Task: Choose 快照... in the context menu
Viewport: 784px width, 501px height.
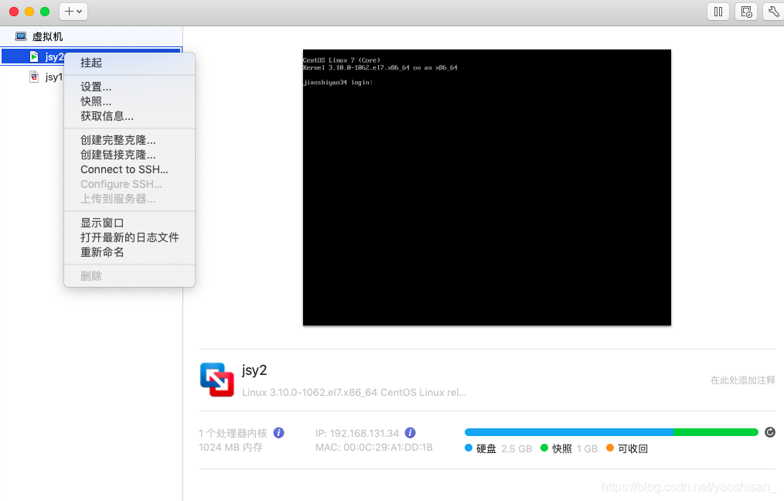Action: [x=129, y=101]
